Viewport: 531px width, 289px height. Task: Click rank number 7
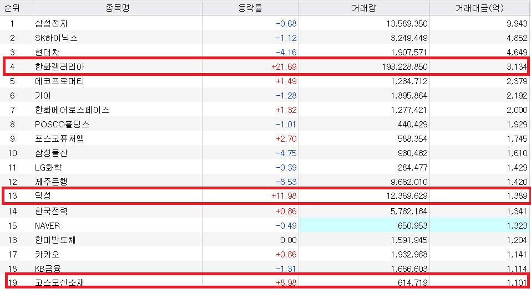[x=13, y=110]
